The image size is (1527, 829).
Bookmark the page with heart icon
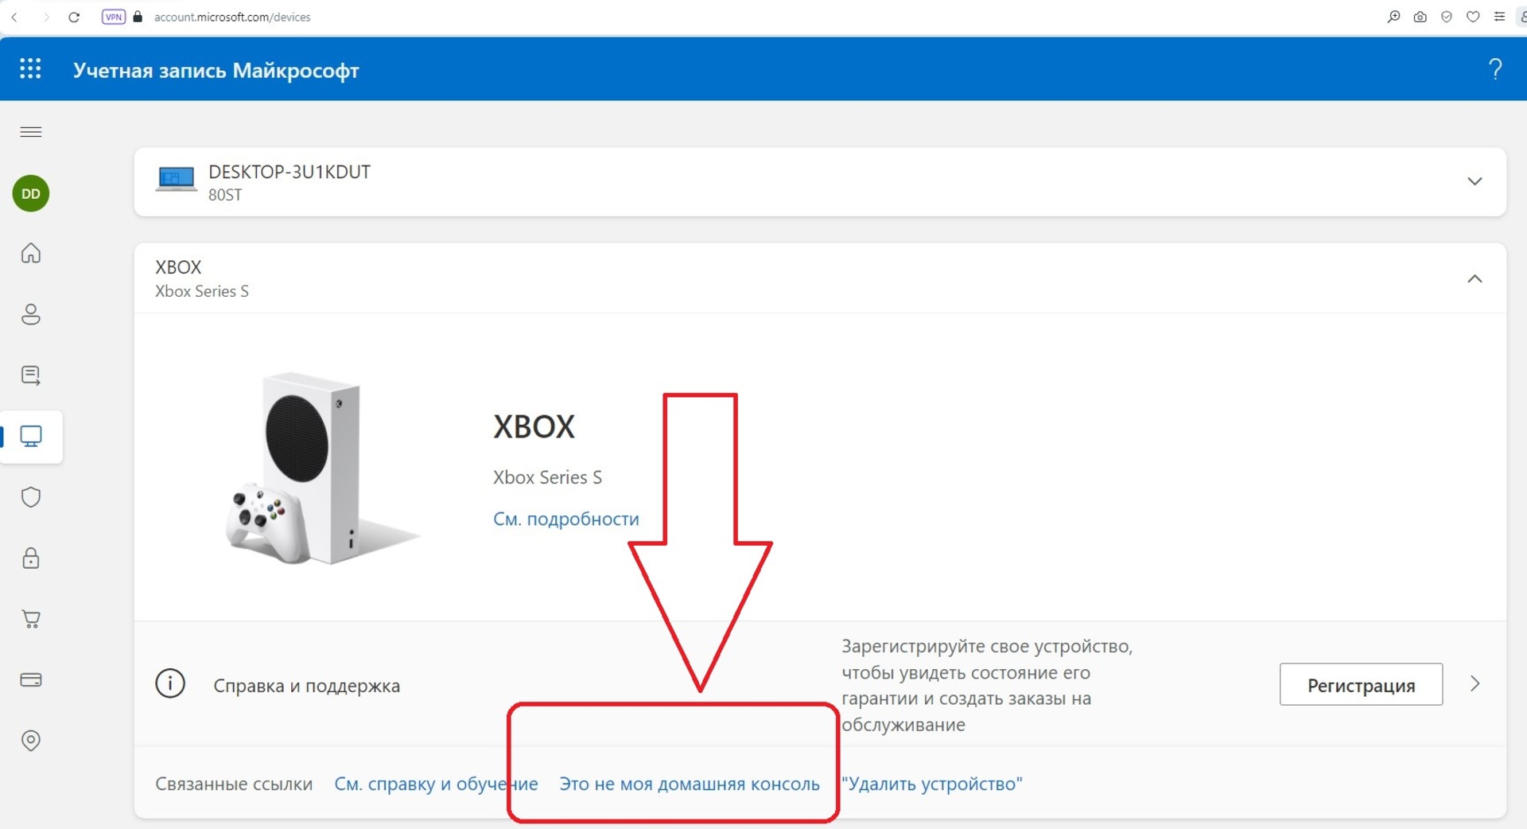coord(1473,17)
